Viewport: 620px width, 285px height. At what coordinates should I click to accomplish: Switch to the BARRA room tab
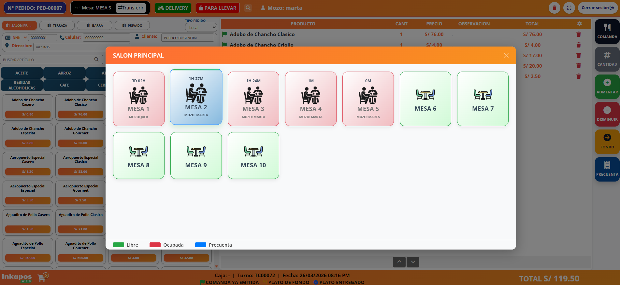(94, 25)
